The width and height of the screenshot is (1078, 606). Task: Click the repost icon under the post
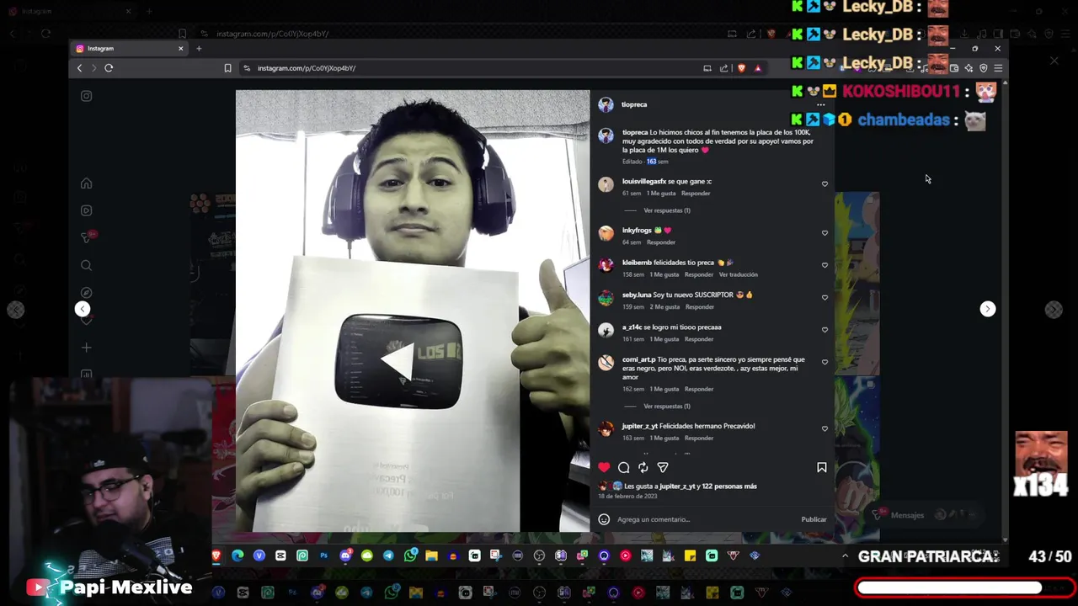pos(643,467)
